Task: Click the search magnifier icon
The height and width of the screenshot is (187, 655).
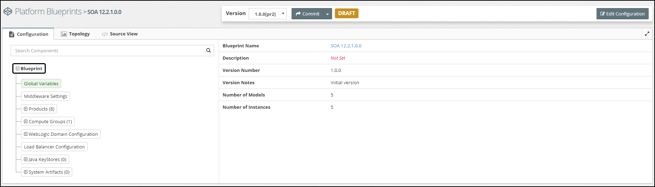Action: [x=208, y=51]
